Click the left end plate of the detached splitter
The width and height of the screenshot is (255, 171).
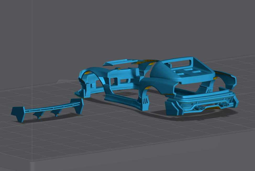[18, 113]
